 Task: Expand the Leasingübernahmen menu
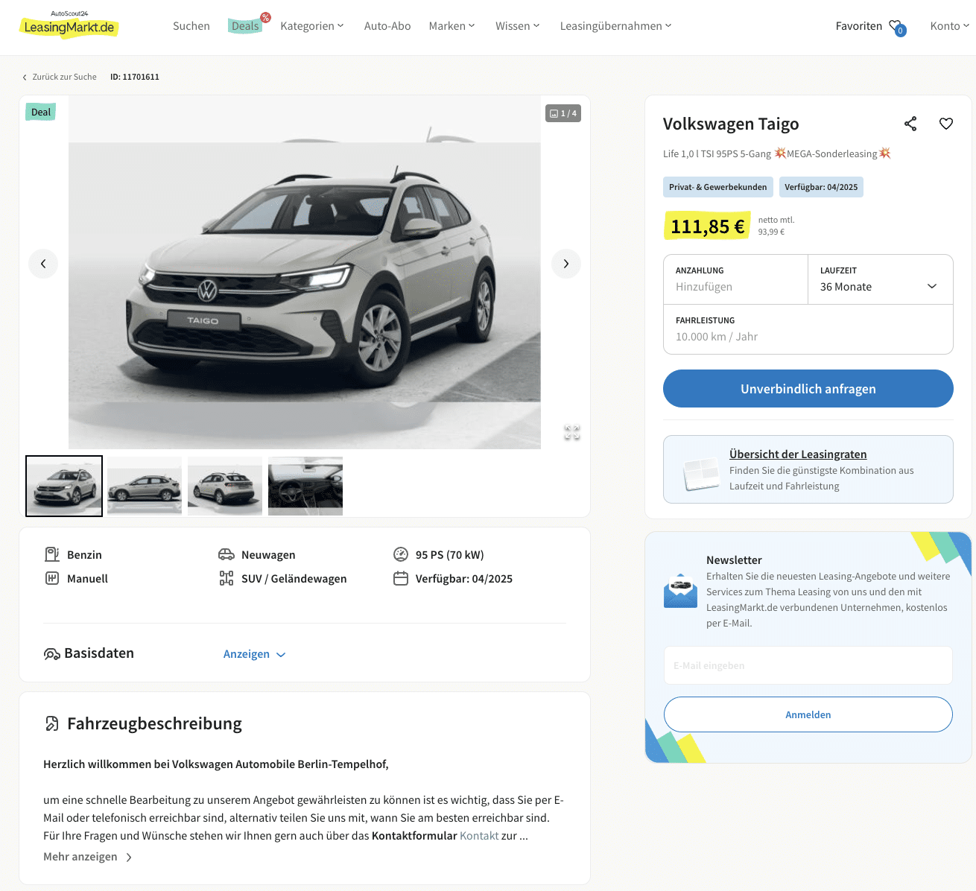pyautogui.click(x=616, y=26)
